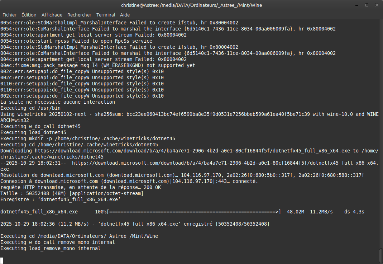383x264 pixels.
Task: Click the block cursor at the prompt
Action: 2,260
